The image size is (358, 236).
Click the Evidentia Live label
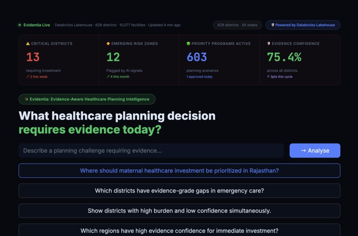click(36, 25)
